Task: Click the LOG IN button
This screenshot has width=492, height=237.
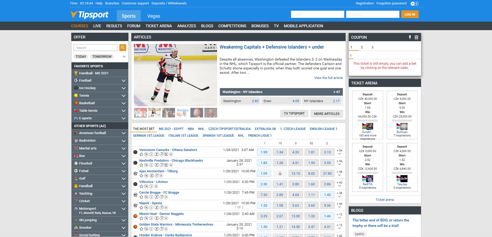Action: (410, 14)
